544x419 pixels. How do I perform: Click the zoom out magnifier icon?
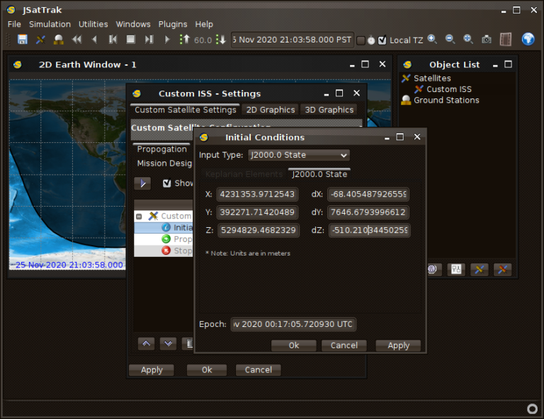pos(450,40)
